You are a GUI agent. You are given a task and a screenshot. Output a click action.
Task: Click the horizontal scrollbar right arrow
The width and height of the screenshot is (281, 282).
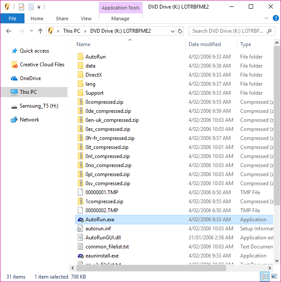269,268
